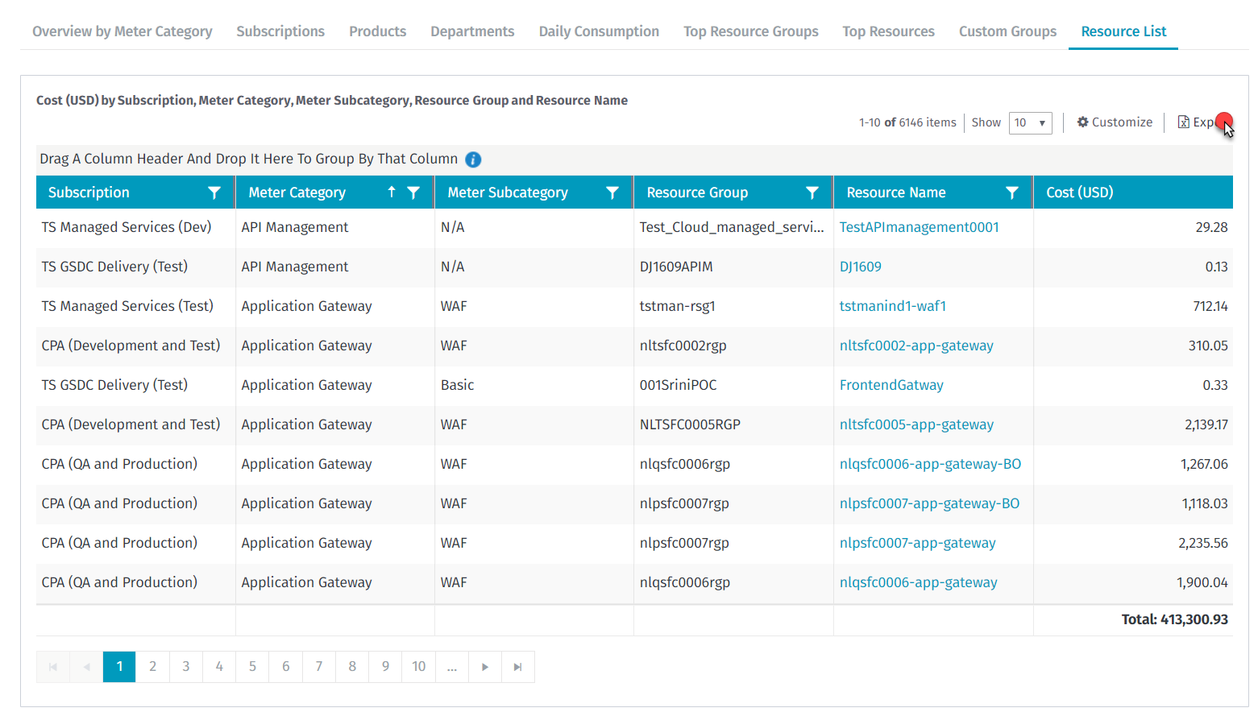Open the Top Resource Groups tab
This screenshot has height=712, width=1258.
[x=750, y=31]
